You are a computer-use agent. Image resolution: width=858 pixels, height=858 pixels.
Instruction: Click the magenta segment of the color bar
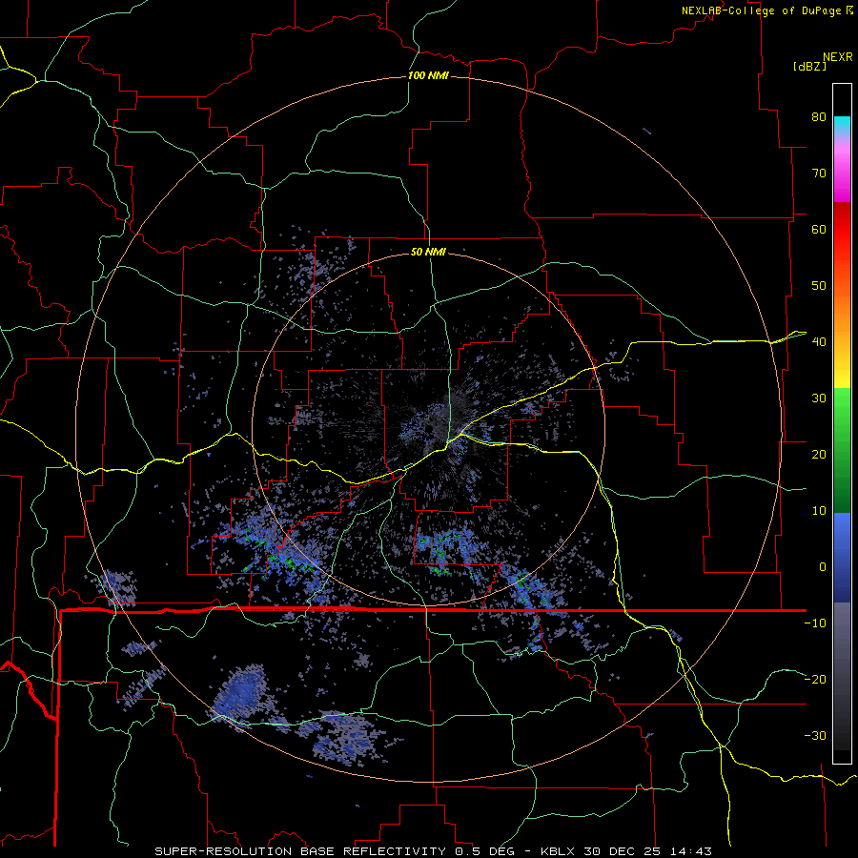(842, 175)
